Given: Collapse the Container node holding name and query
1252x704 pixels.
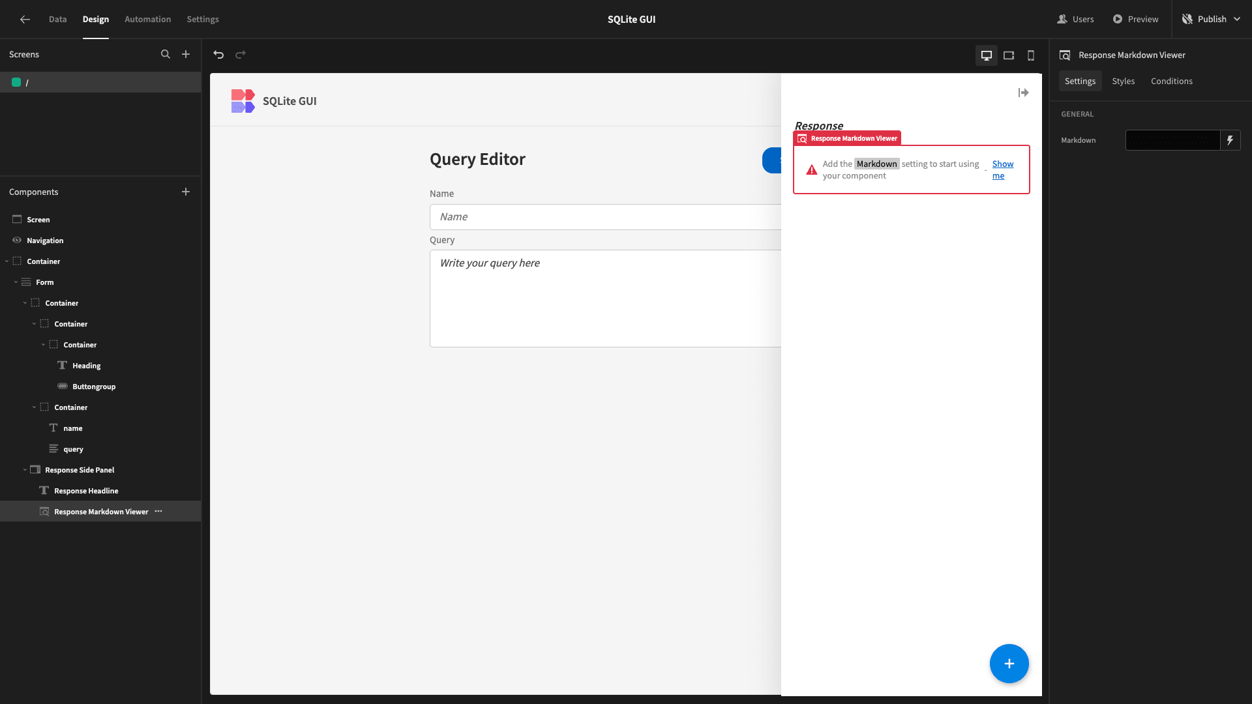Looking at the screenshot, I should [34, 407].
